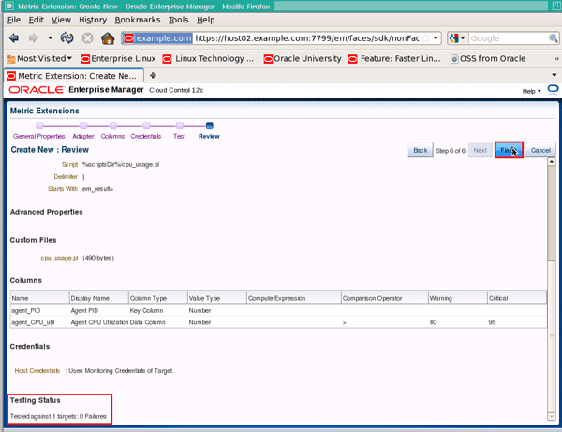Open the list all tabs dropdown arrow

555,75
